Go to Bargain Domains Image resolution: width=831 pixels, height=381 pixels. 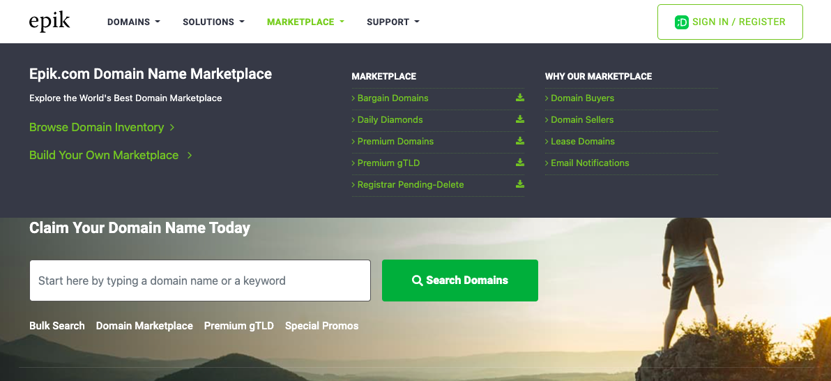pyautogui.click(x=392, y=98)
